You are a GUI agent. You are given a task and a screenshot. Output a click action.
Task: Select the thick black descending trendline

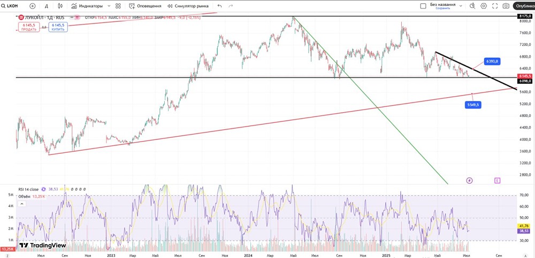[476, 70]
